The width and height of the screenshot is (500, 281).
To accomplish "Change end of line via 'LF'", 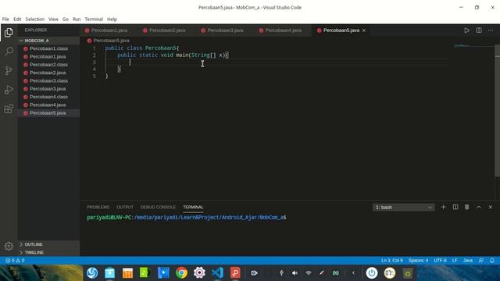I will [455, 261].
